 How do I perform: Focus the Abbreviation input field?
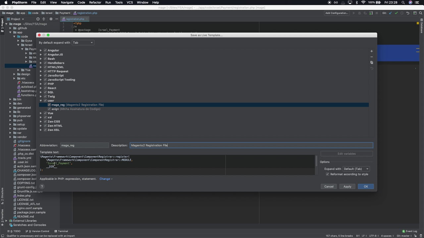(84, 145)
